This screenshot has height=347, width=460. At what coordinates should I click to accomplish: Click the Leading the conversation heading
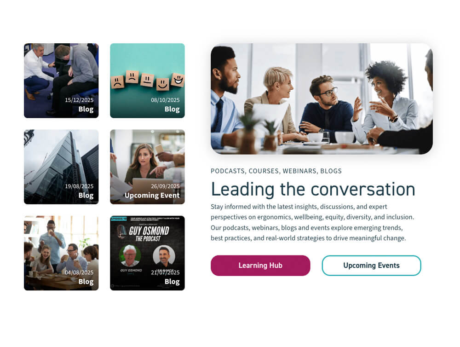(x=313, y=189)
